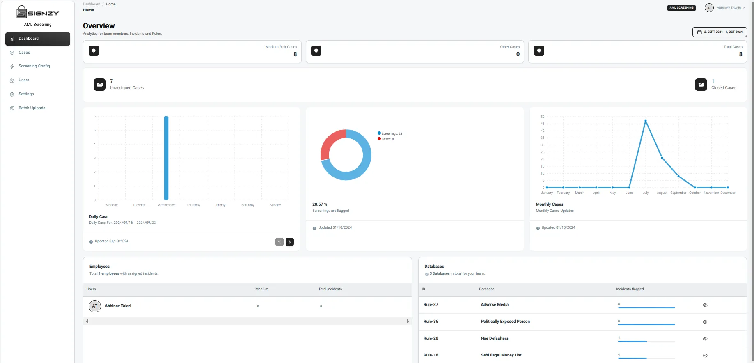Image resolution: width=754 pixels, height=363 pixels.
Task: Toggle Screenings legend in donut chart
Action: [x=390, y=133]
